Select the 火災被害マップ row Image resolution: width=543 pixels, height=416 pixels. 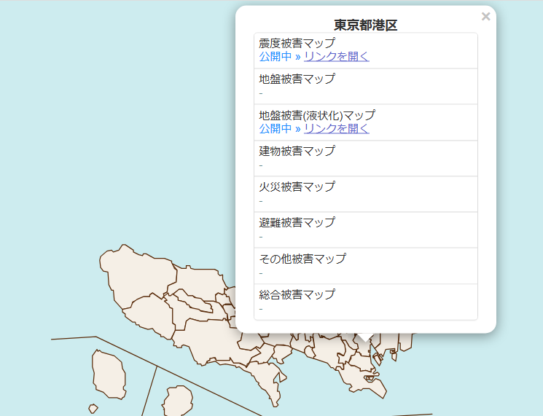pyautogui.click(x=365, y=194)
